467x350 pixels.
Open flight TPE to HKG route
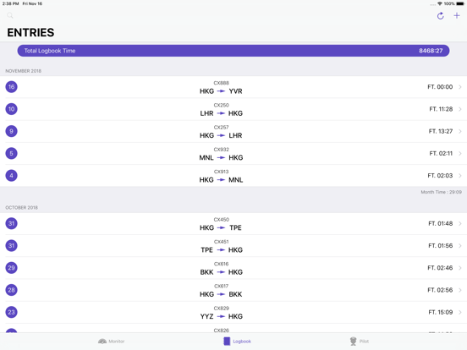click(221, 250)
